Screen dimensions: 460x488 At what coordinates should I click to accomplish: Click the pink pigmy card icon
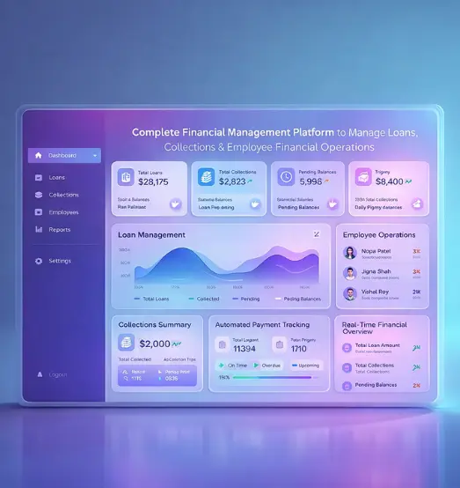(x=363, y=177)
